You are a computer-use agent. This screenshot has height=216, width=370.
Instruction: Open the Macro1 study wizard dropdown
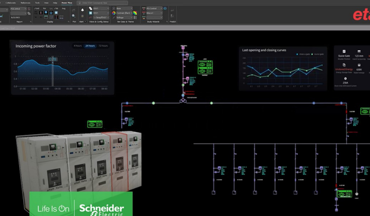pos(154,13)
